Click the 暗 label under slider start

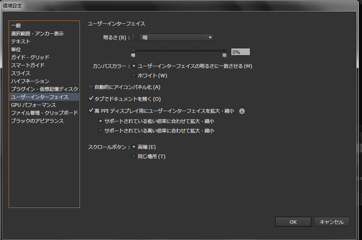click(x=133, y=55)
